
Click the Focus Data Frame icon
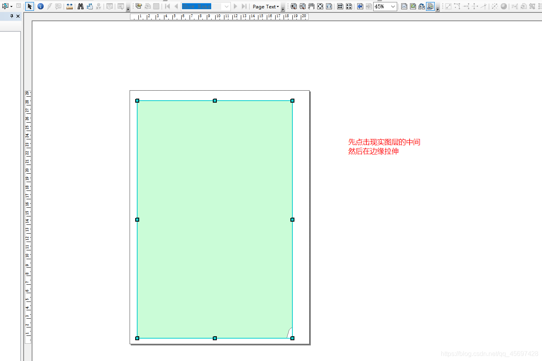coord(413,6)
